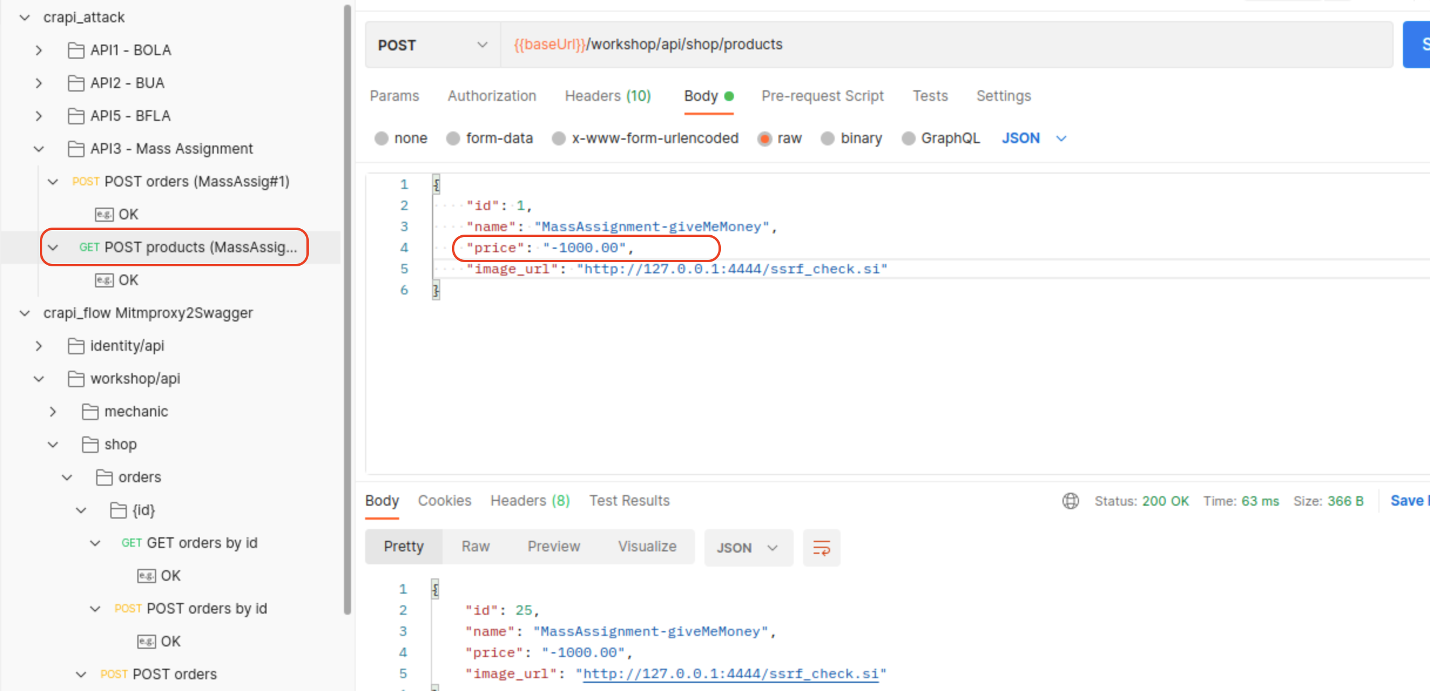
Task: Click example icon under GET orders by id
Action: [x=146, y=576]
